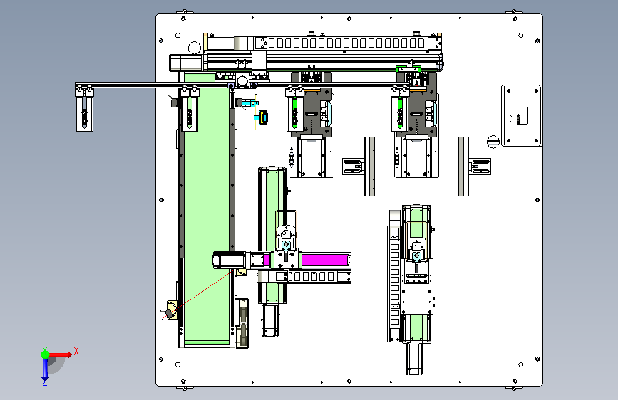Viewport: 618px width, 400px height.
Task: Select the top rail with rectangular slots
Action: pos(346,43)
